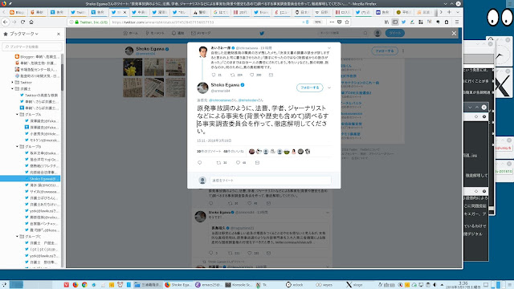514x289 pixels.
Task: Type a reply in the tweet reply box
Action: 271,180
